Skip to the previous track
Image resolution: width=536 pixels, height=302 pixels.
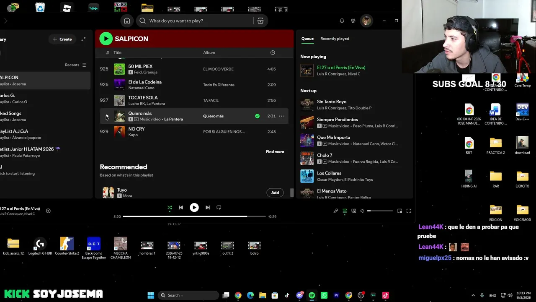181,208
